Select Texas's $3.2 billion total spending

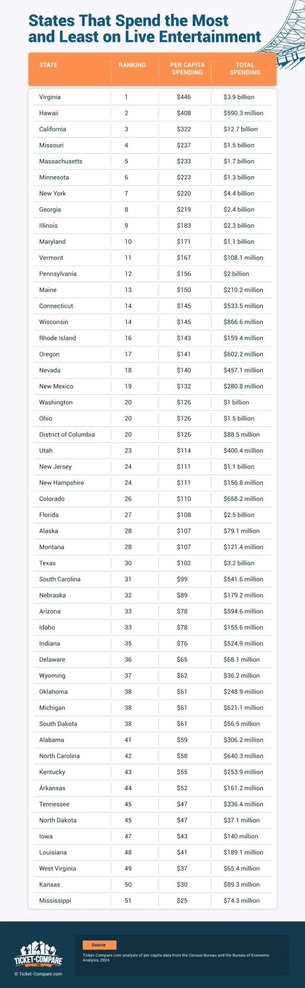click(239, 563)
